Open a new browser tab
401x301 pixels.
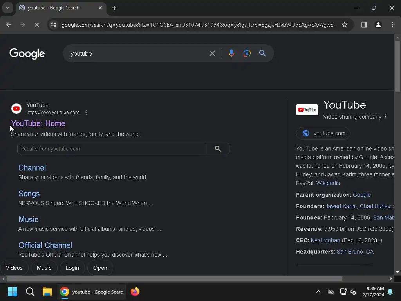pyautogui.click(x=114, y=8)
